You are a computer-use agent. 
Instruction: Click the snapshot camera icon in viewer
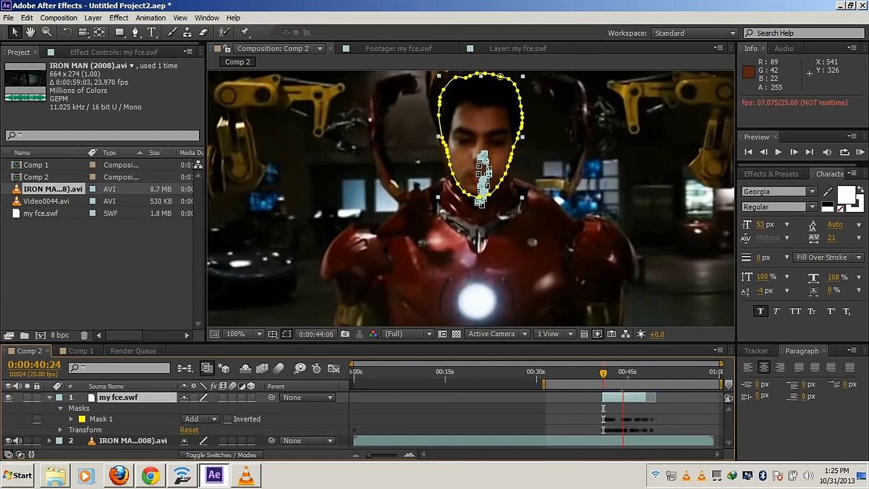click(x=345, y=334)
